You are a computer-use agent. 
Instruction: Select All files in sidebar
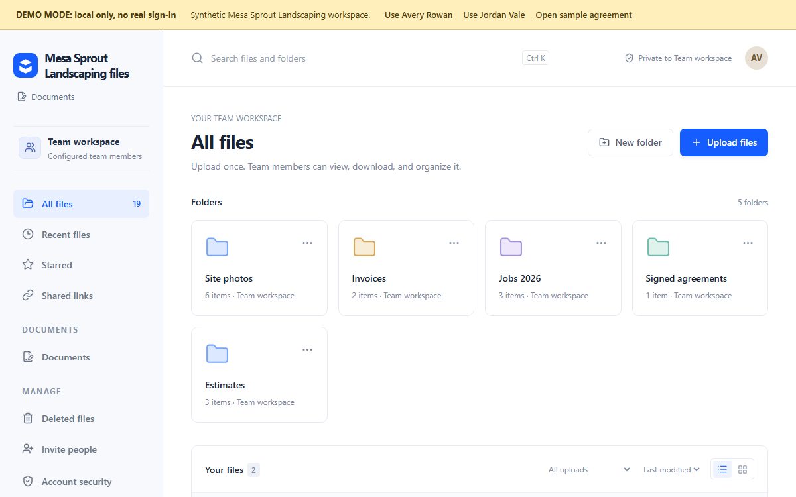tap(81, 203)
